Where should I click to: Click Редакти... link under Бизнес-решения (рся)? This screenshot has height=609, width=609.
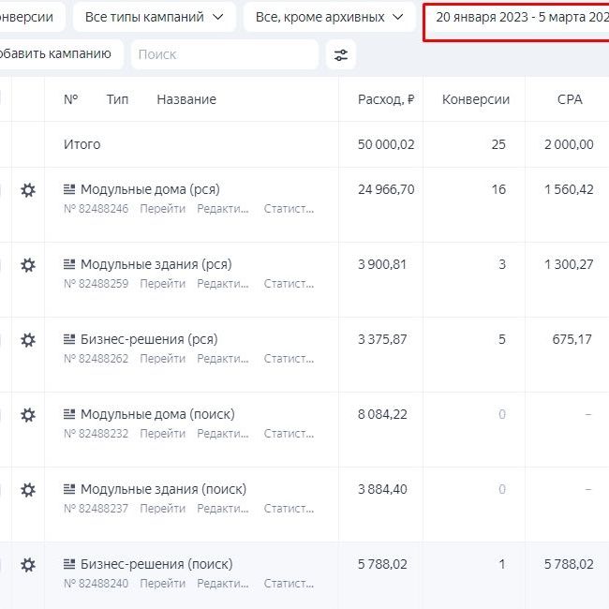pos(222,359)
